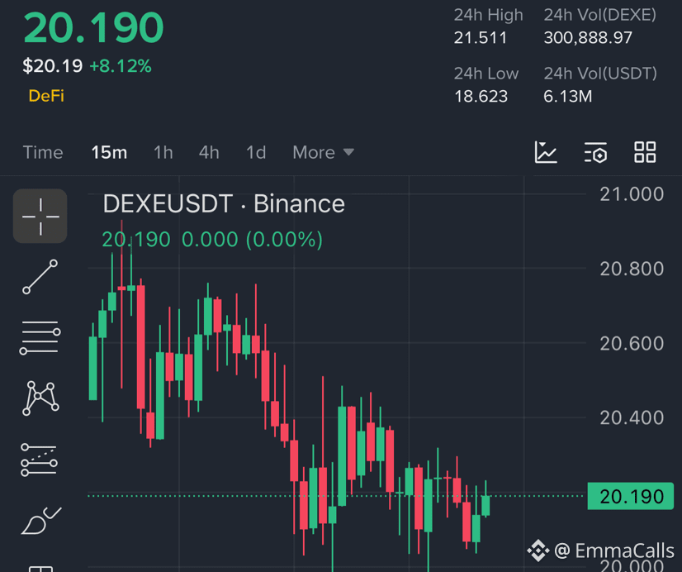Click the 0.000 (0.00%) change legend
The image size is (682, 572).
pos(253,240)
